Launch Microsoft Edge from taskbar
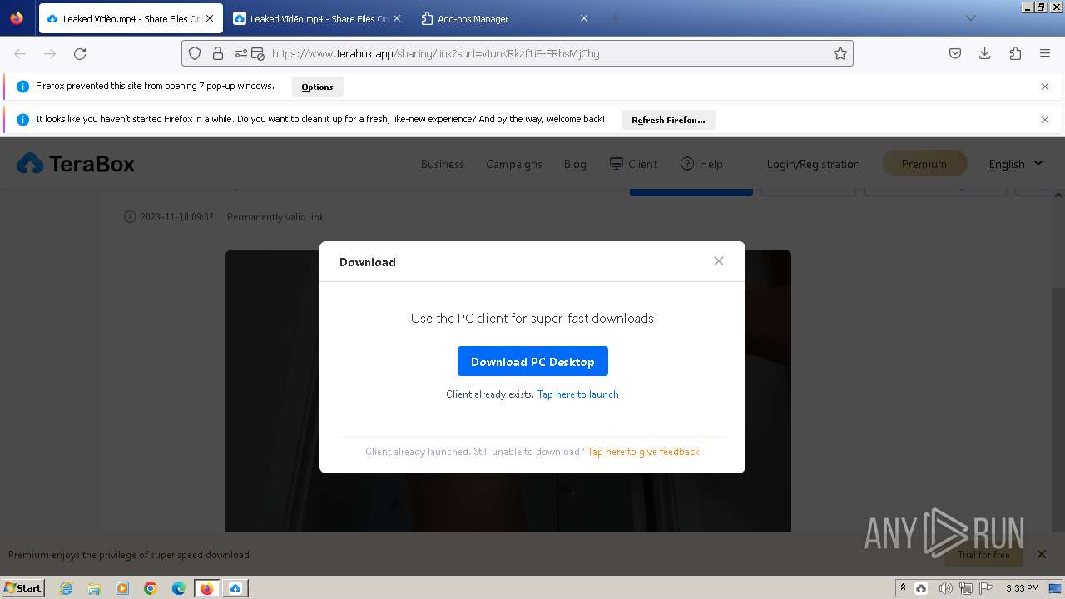Viewport: 1065px width, 599px height. pos(179,588)
